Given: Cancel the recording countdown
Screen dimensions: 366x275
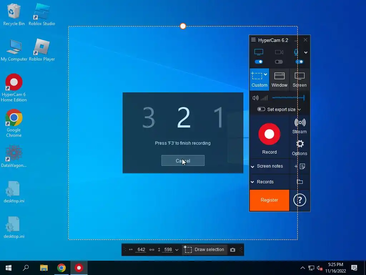Looking at the screenshot, I should pyautogui.click(x=183, y=161).
